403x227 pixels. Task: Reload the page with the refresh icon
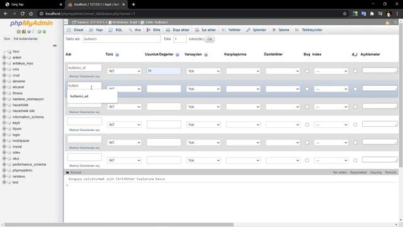coord(23,14)
